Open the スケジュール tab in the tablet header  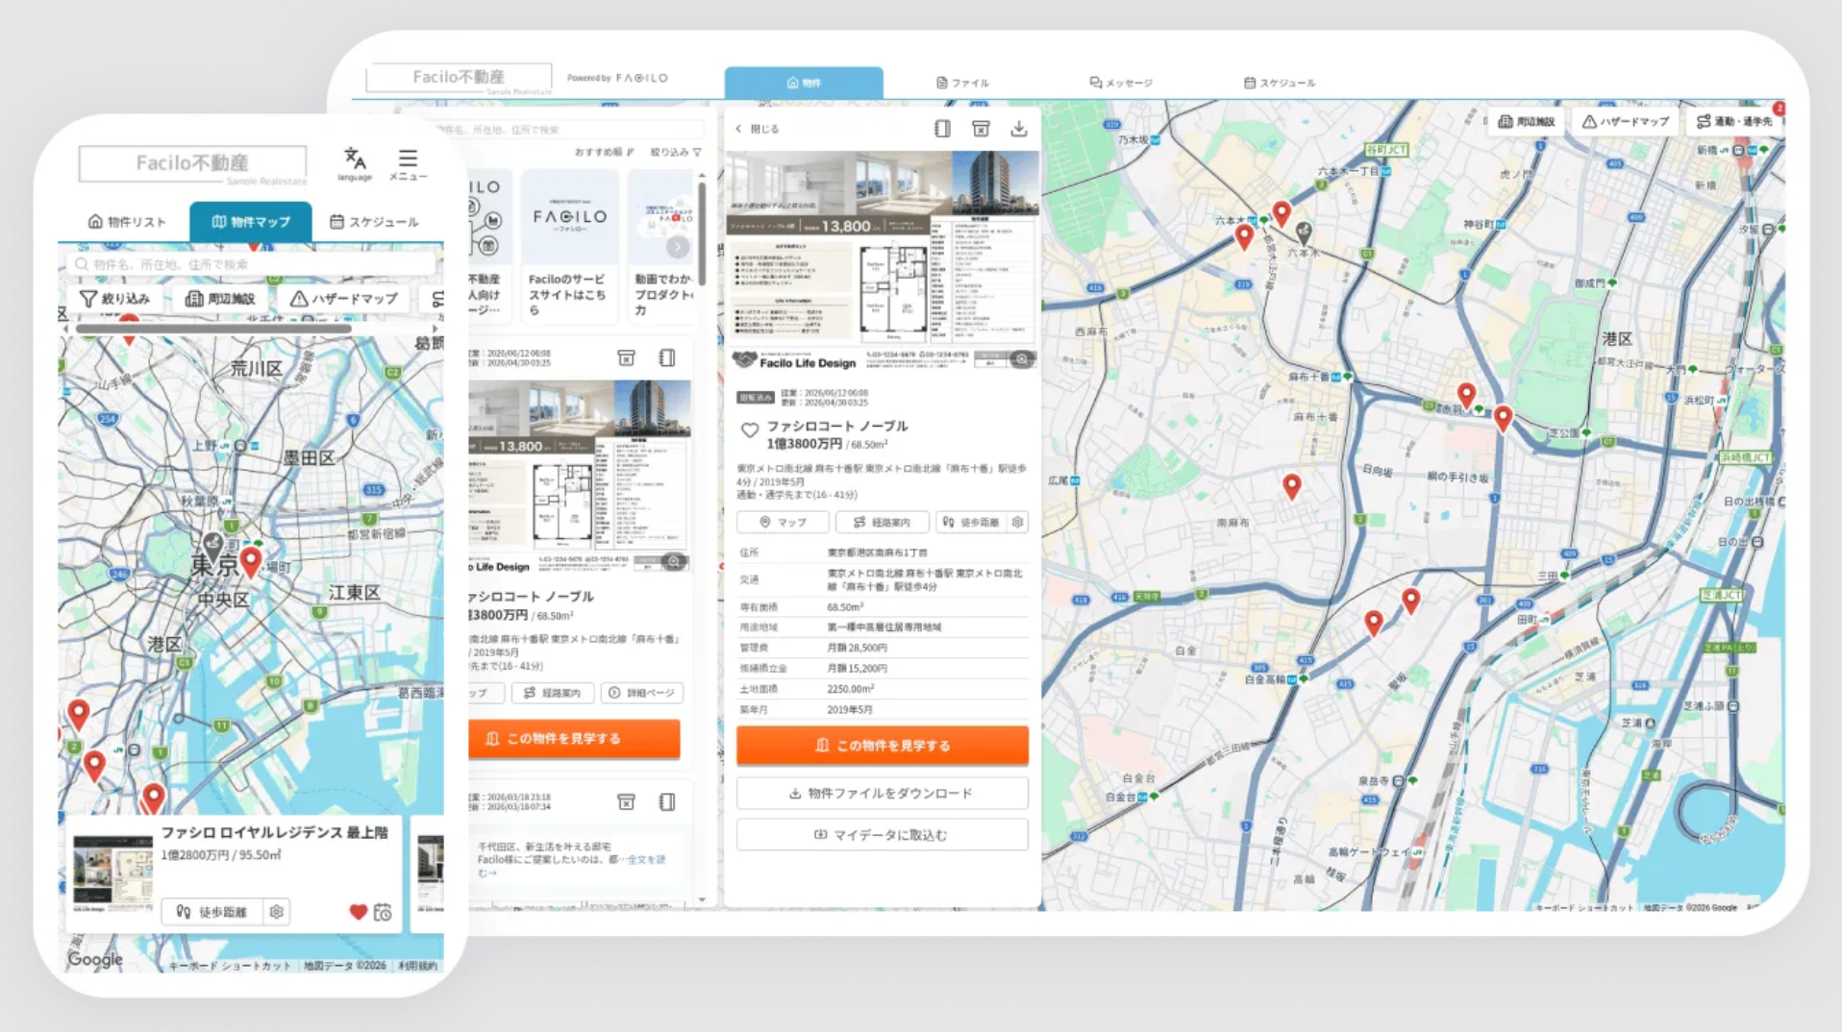pyautogui.click(x=1280, y=83)
